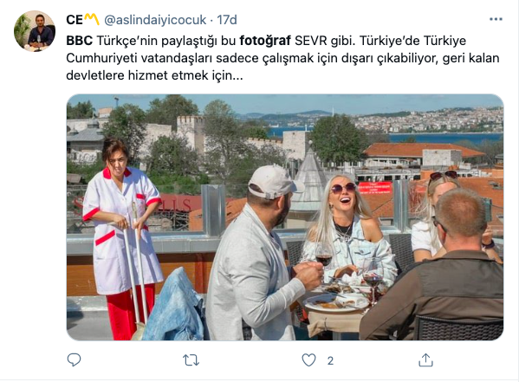Click the cleaner in the white uniform in the photo
The image size is (519, 382).
pyautogui.click(x=120, y=236)
